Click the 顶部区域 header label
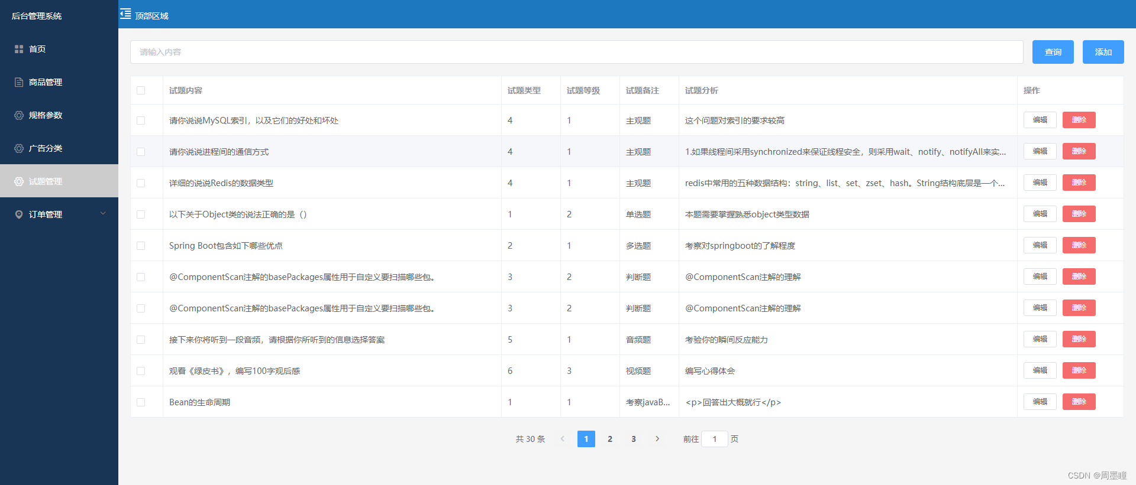This screenshot has height=485, width=1136. click(151, 16)
